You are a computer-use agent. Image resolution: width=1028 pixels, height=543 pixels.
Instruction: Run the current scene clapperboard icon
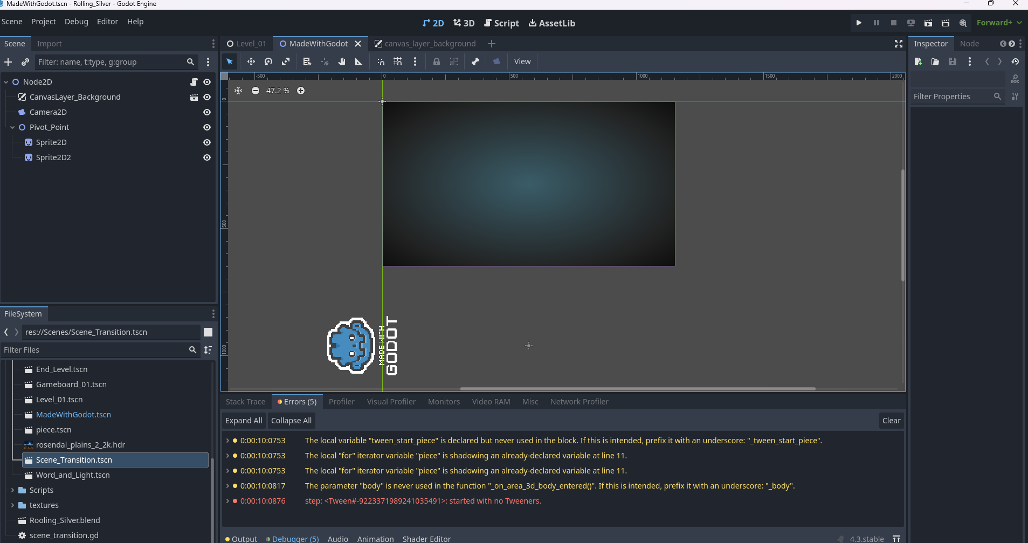coord(928,23)
